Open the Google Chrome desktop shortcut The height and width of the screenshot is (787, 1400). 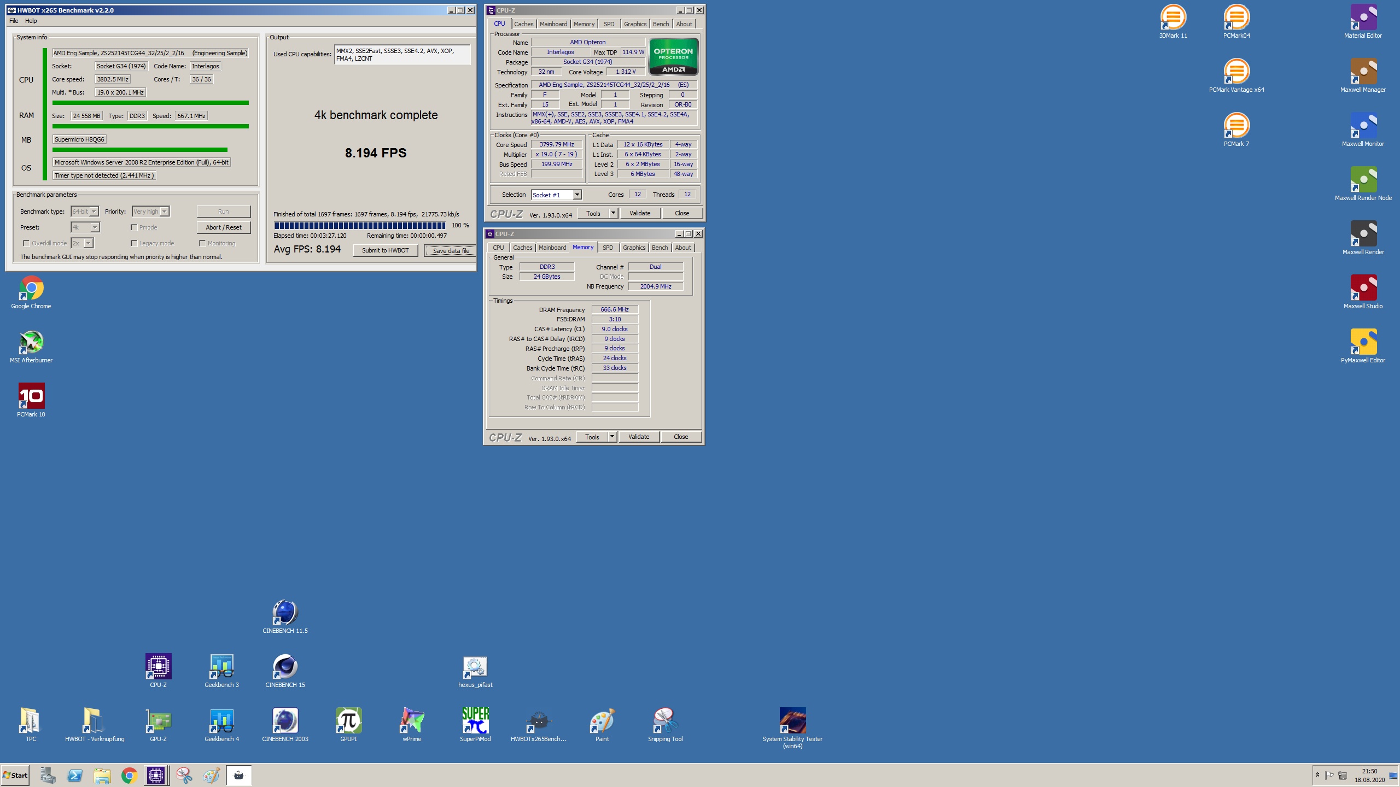[x=31, y=292]
